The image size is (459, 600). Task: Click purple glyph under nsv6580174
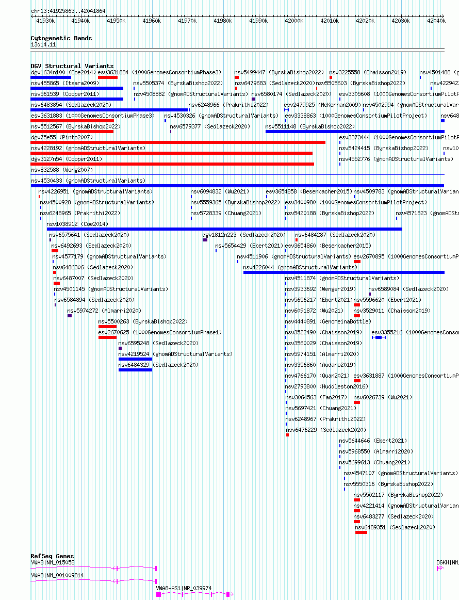(253, 99)
